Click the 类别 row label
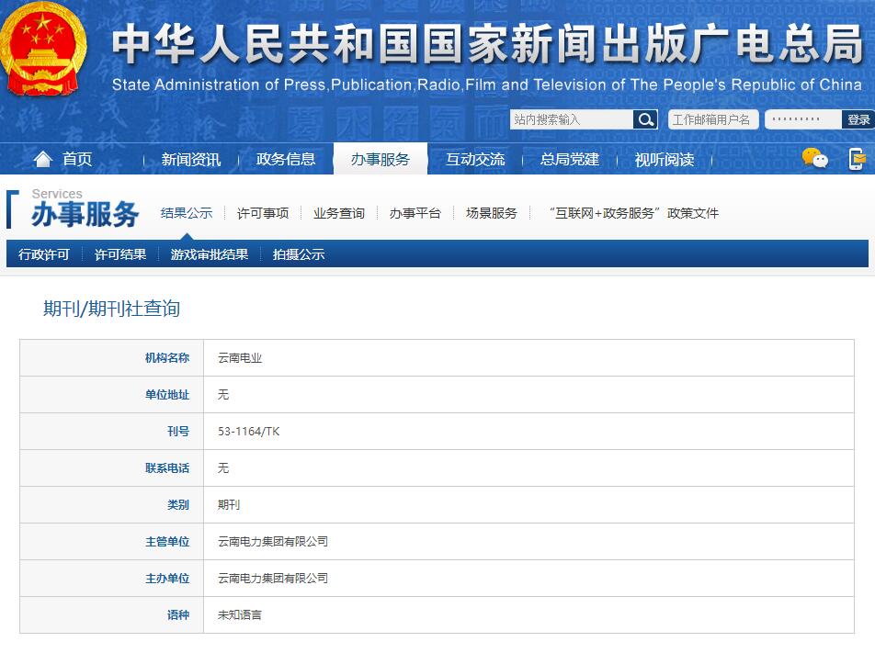The image size is (875, 653). 178,504
